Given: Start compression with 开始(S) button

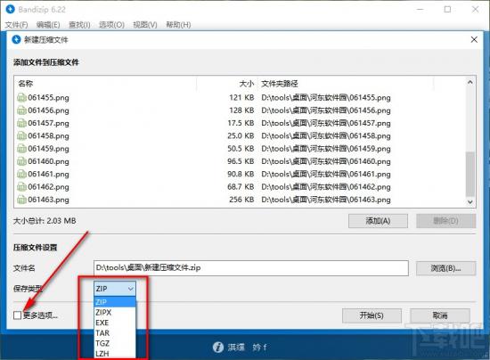Looking at the screenshot, I should [372, 315].
